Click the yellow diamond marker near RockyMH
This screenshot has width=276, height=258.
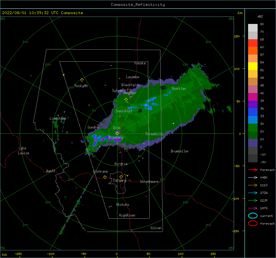point(82,80)
